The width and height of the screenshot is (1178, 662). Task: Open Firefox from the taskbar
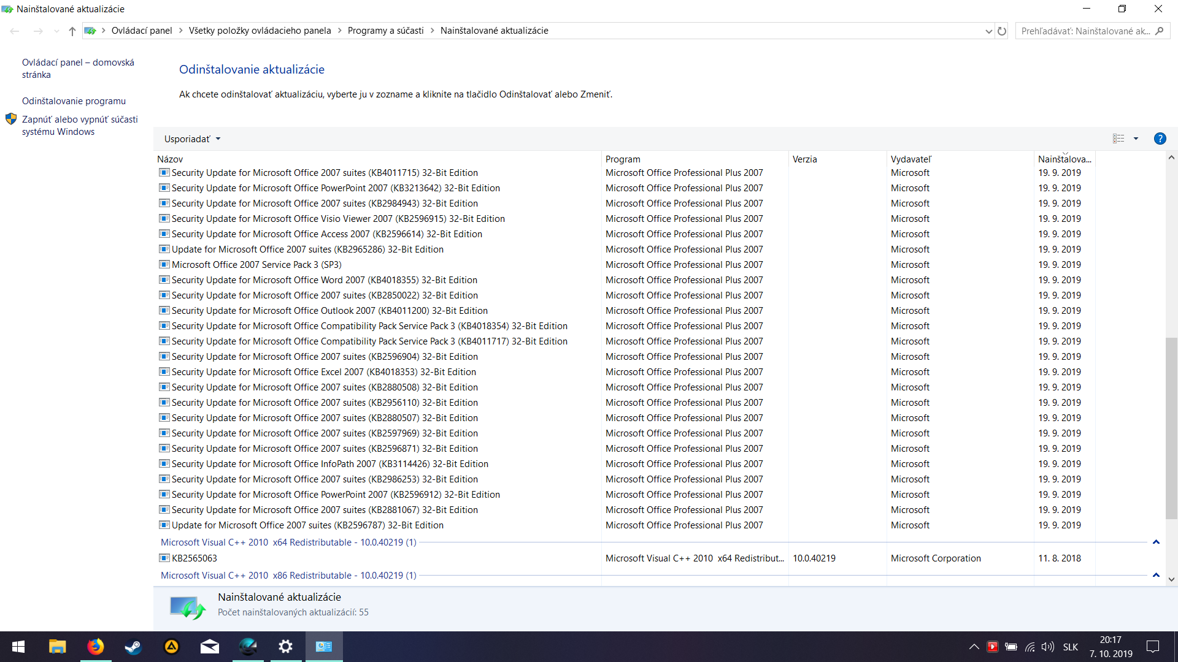95,647
